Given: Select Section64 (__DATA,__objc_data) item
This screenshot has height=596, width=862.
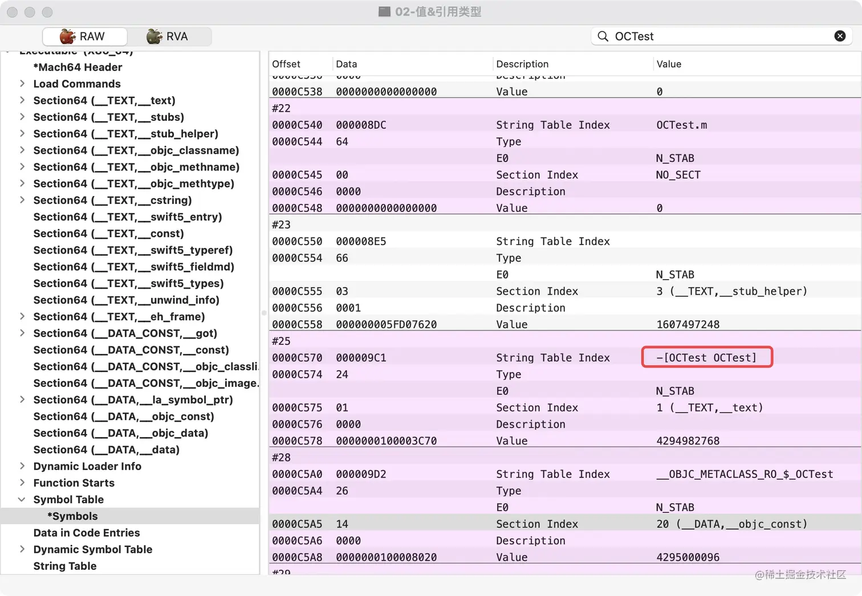Looking at the screenshot, I should 120,433.
